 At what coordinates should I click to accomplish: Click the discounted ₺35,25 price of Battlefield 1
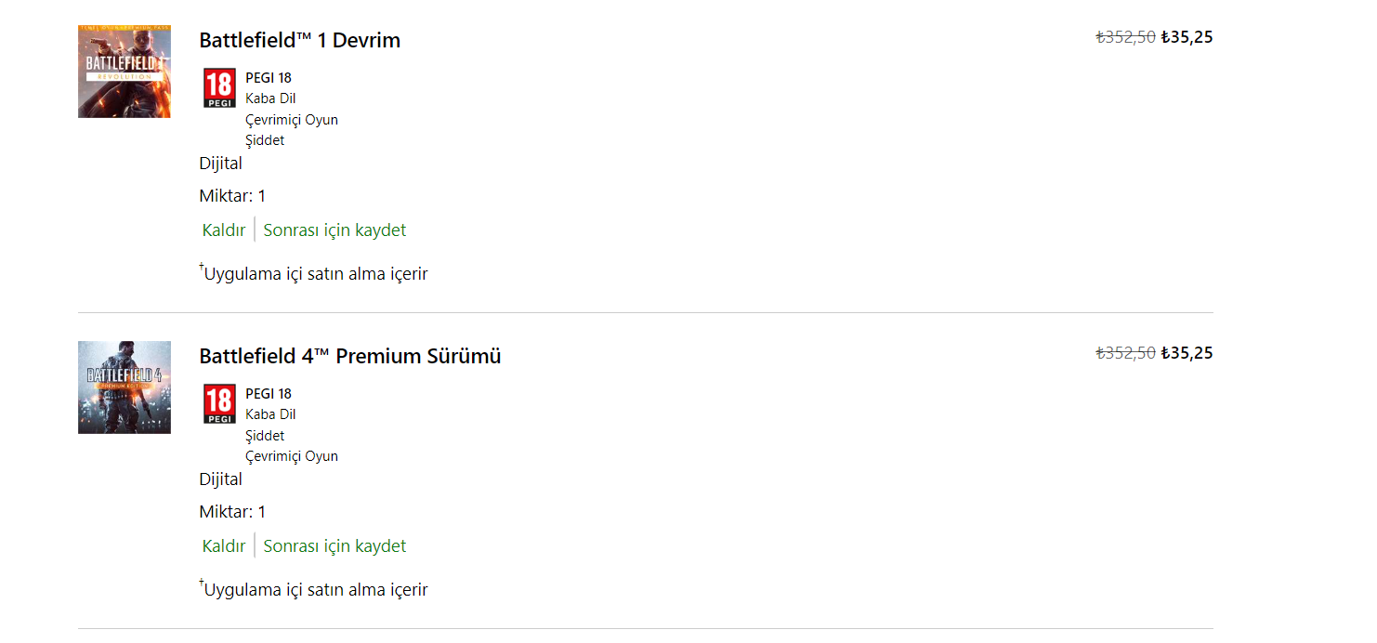[1187, 37]
